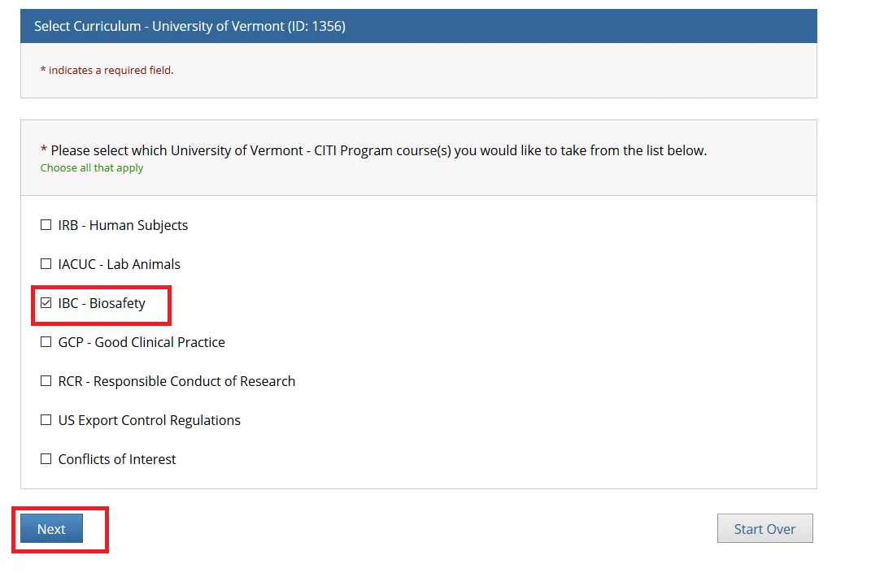Uncheck the IBC - Biosafety checkbox

click(x=46, y=303)
